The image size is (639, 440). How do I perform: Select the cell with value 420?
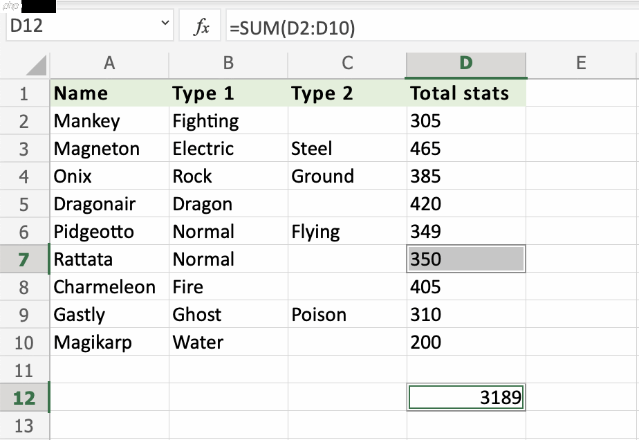[x=466, y=204]
